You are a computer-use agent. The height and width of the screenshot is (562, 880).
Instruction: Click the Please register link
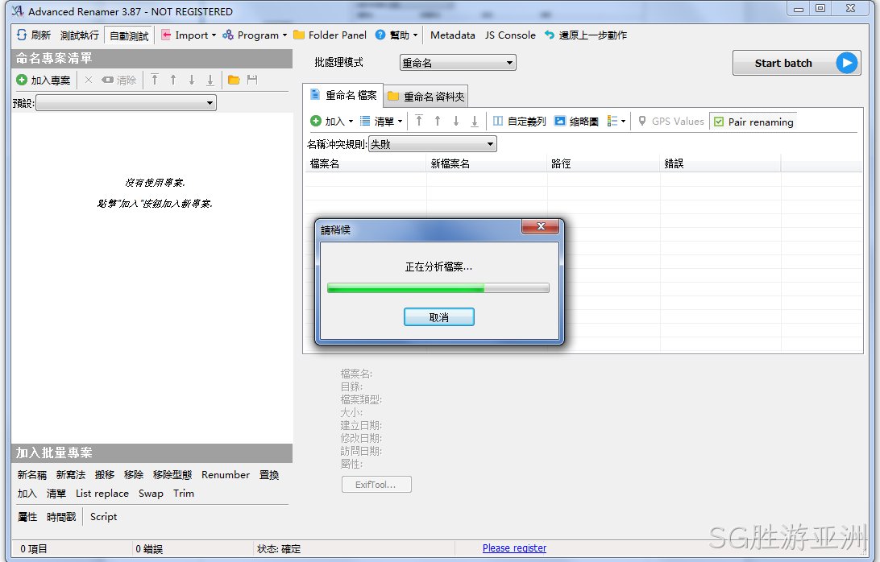(x=514, y=548)
